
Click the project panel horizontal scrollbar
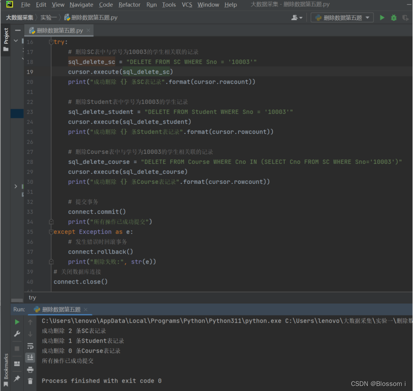pyautogui.click(x=17, y=300)
